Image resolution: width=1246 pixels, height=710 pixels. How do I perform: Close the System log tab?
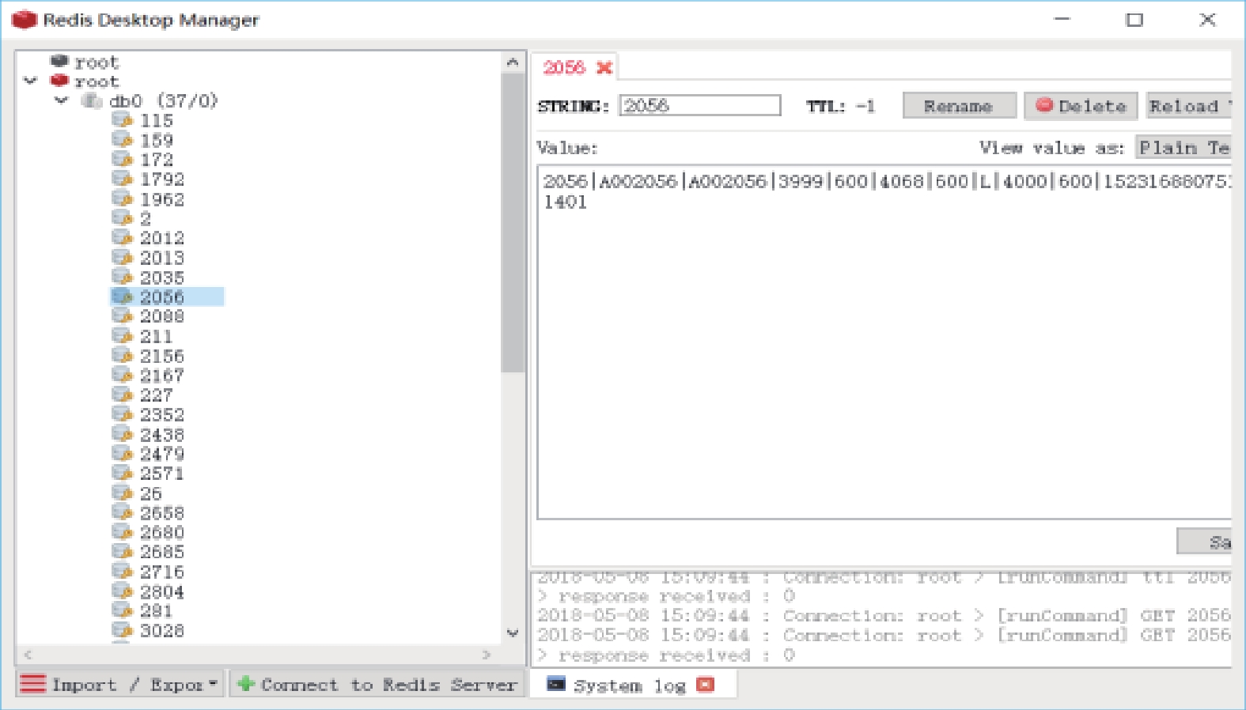tap(706, 685)
